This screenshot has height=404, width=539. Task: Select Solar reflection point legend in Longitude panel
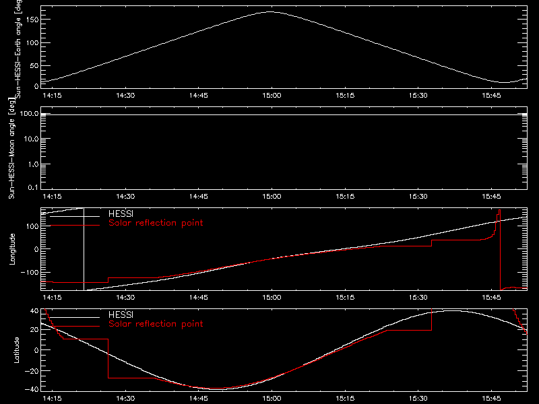[156, 223]
